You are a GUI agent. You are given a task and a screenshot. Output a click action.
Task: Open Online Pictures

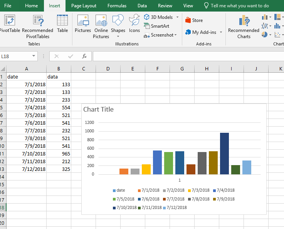[101, 27]
